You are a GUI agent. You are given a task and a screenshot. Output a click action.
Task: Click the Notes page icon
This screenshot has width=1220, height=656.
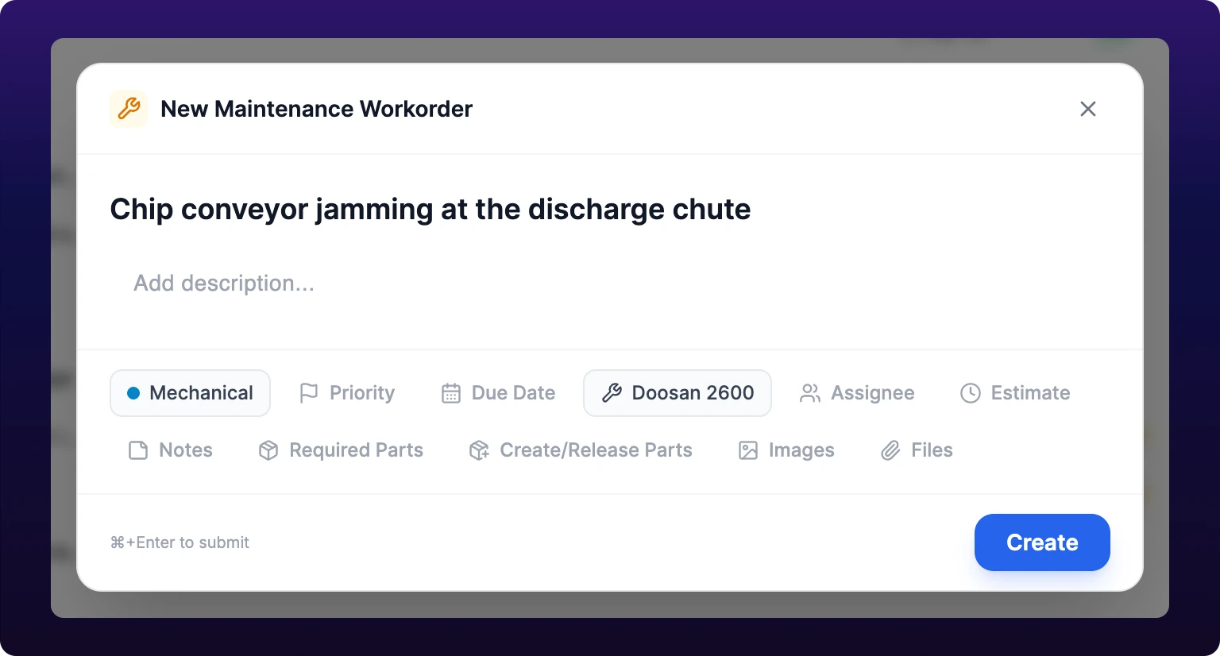[x=138, y=450]
